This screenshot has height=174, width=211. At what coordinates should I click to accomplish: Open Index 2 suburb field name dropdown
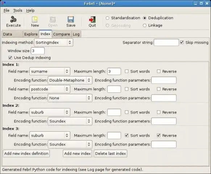pyautogui.click(x=50, y=112)
